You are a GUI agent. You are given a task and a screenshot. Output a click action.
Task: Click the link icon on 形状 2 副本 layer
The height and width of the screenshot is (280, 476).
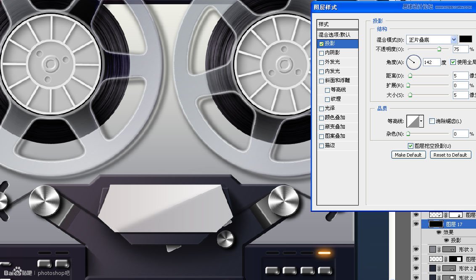click(x=439, y=269)
